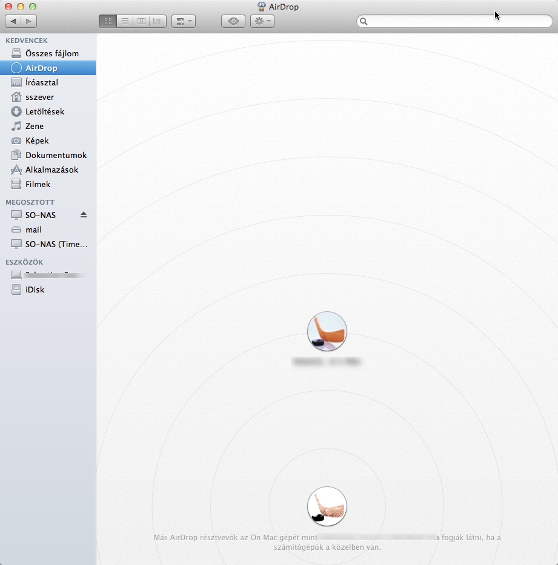
Task: Switch to Cover Flow view
Action: (158, 21)
